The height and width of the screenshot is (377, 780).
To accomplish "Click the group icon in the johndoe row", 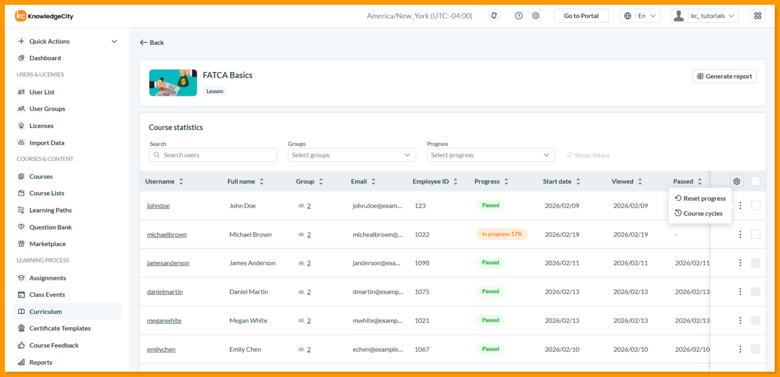I will [x=301, y=206].
